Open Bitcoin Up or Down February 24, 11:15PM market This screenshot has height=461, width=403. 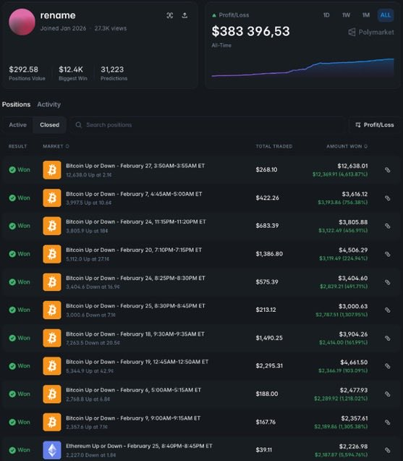point(136,222)
